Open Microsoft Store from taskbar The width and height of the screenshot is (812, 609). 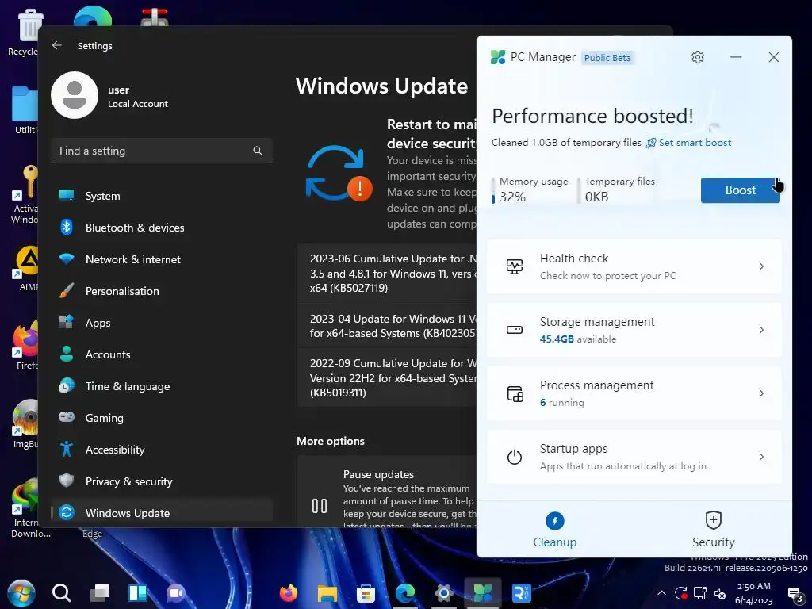pyautogui.click(x=366, y=592)
